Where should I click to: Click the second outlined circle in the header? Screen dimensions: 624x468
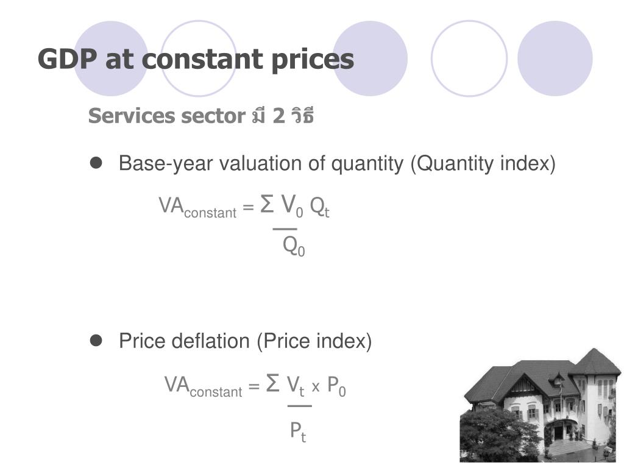(x=469, y=58)
